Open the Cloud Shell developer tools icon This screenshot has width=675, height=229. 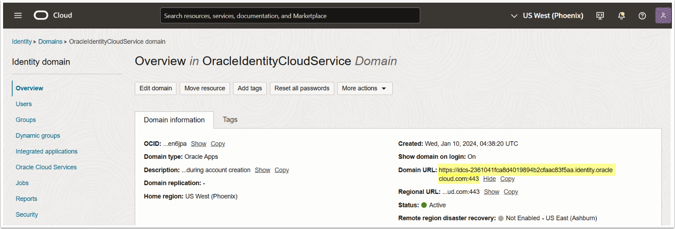[x=600, y=15]
